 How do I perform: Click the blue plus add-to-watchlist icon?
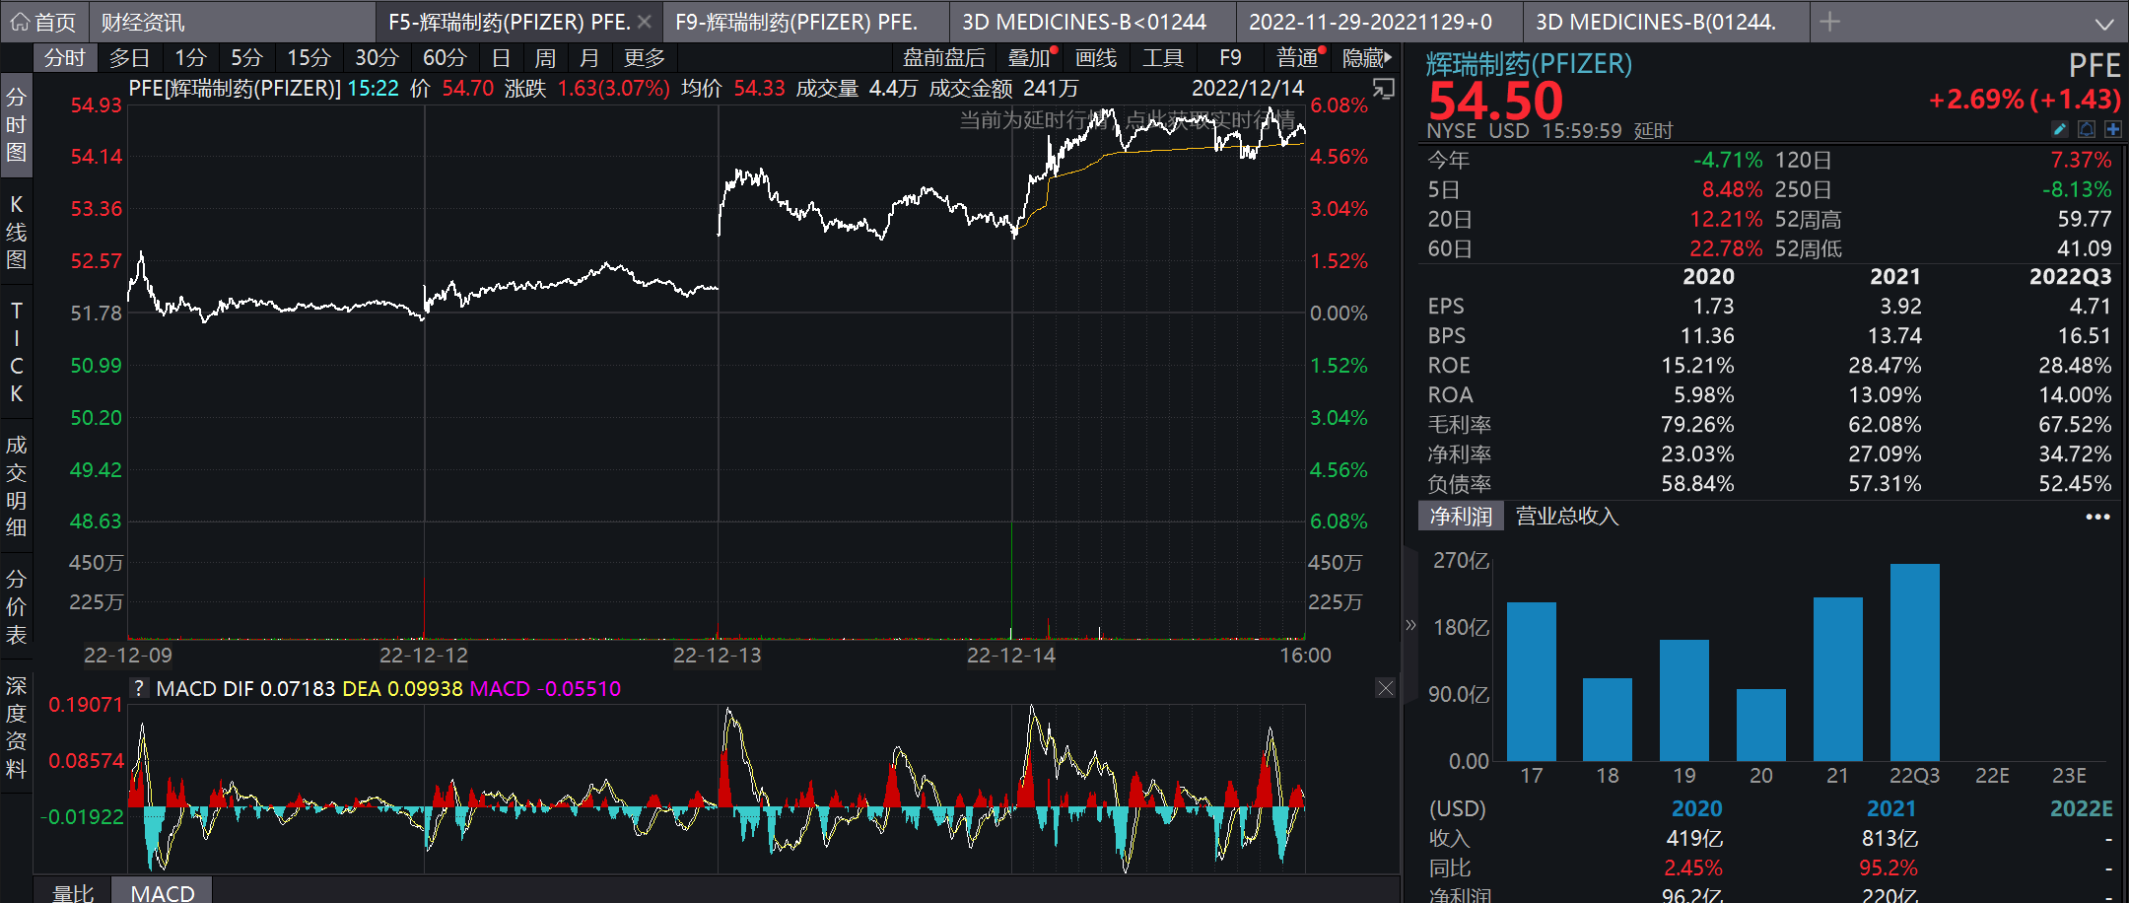(x=2112, y=129)
